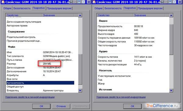Select the Продолжительность row
Screen dimensions: 183x111
(131, 26)
